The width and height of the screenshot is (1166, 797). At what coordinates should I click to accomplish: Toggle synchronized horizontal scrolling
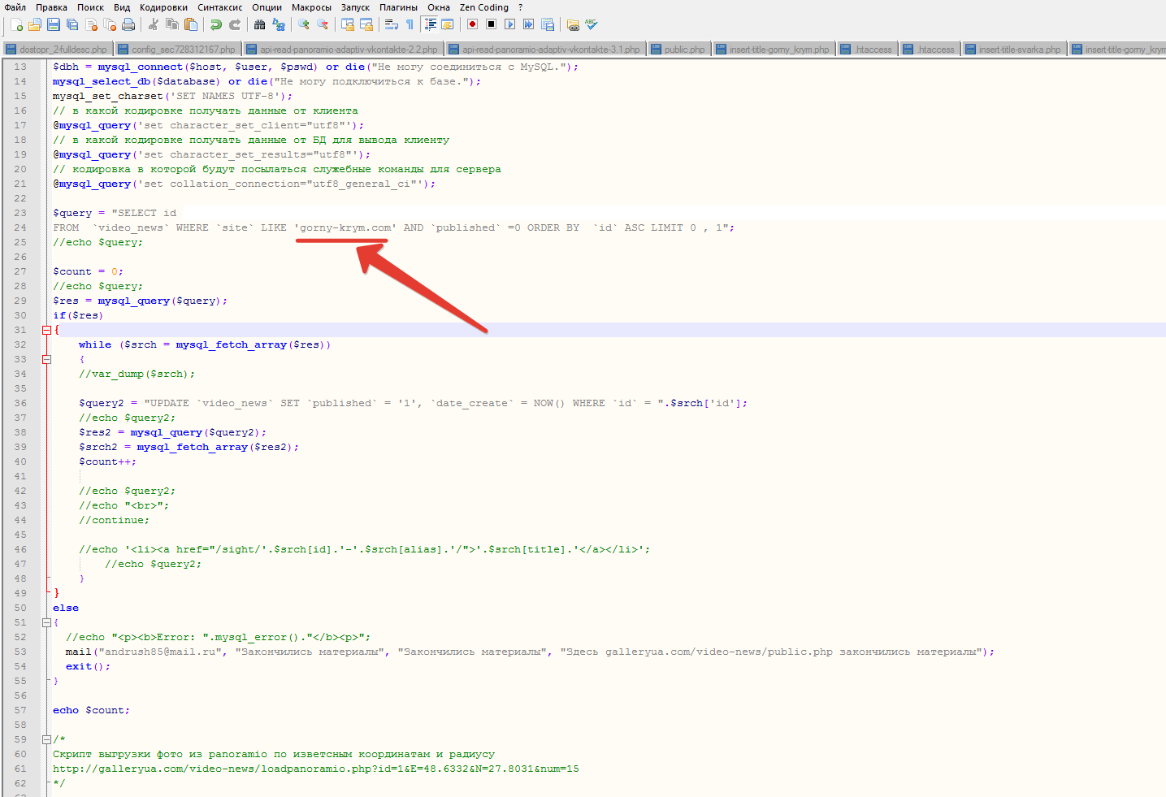click(x=366, y=24)
